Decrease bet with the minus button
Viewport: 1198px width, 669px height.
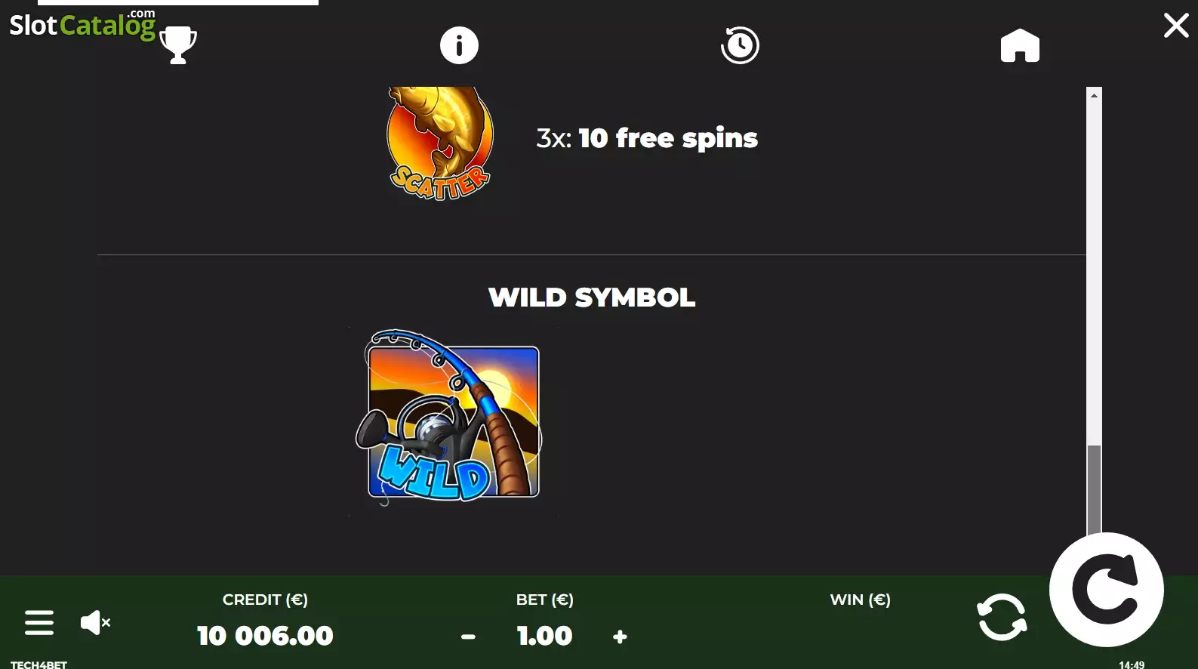coord(468,637)
